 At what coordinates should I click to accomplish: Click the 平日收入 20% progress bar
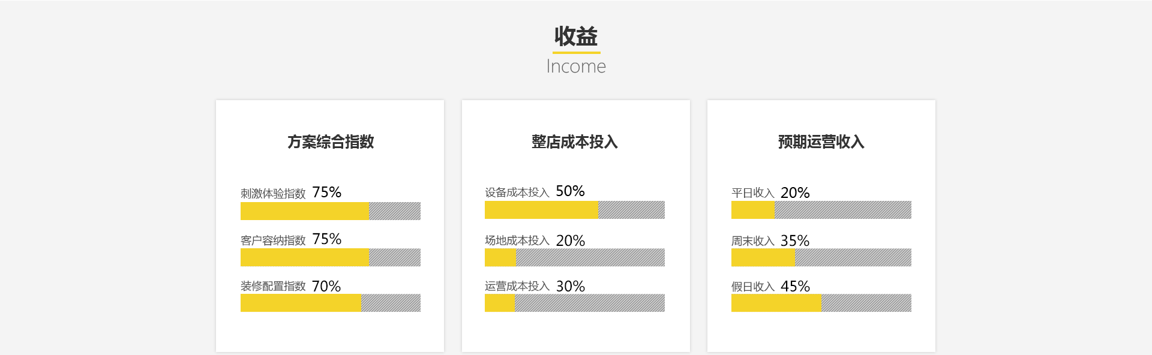[x=821, y=210]
